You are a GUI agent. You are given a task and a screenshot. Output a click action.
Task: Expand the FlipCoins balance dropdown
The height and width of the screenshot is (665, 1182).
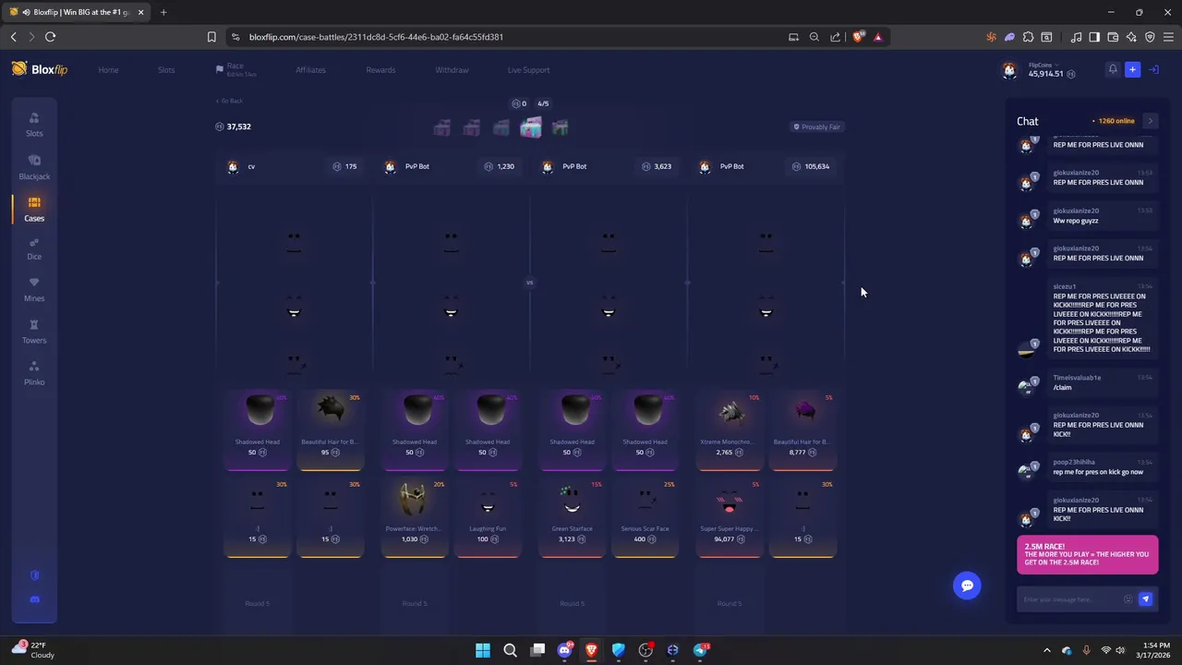(x=1051, y=70)
